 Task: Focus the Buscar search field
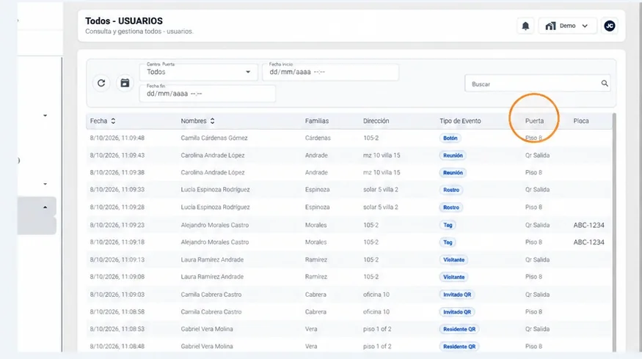(537, 84)
